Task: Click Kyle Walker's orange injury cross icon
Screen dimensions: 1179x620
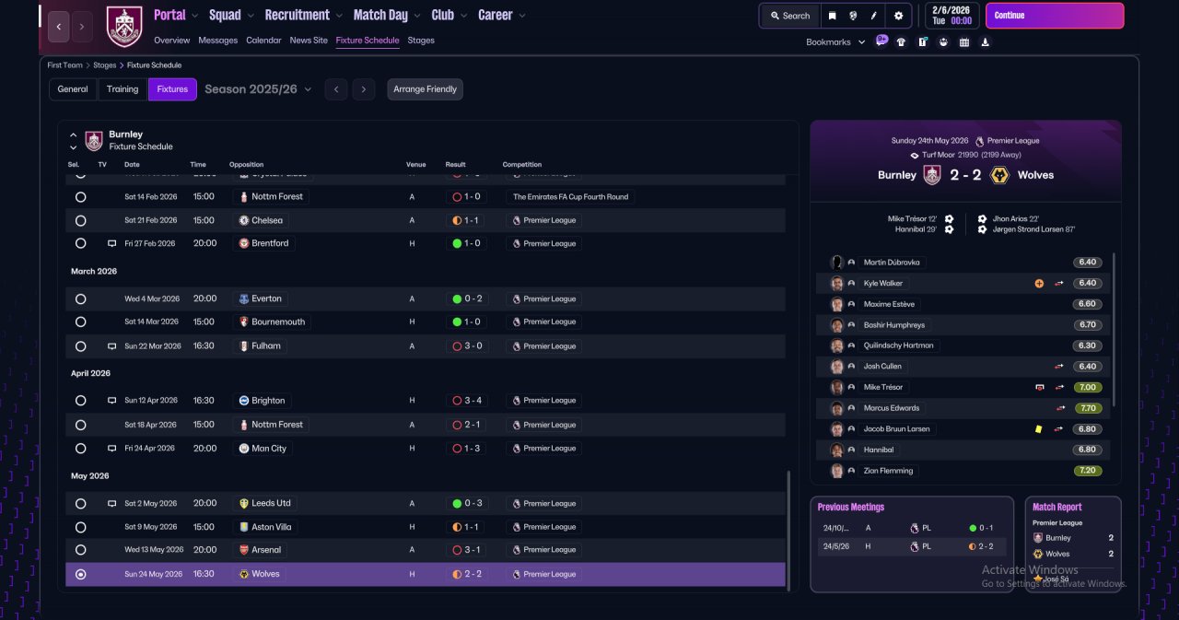Action: pos(1039,284)
